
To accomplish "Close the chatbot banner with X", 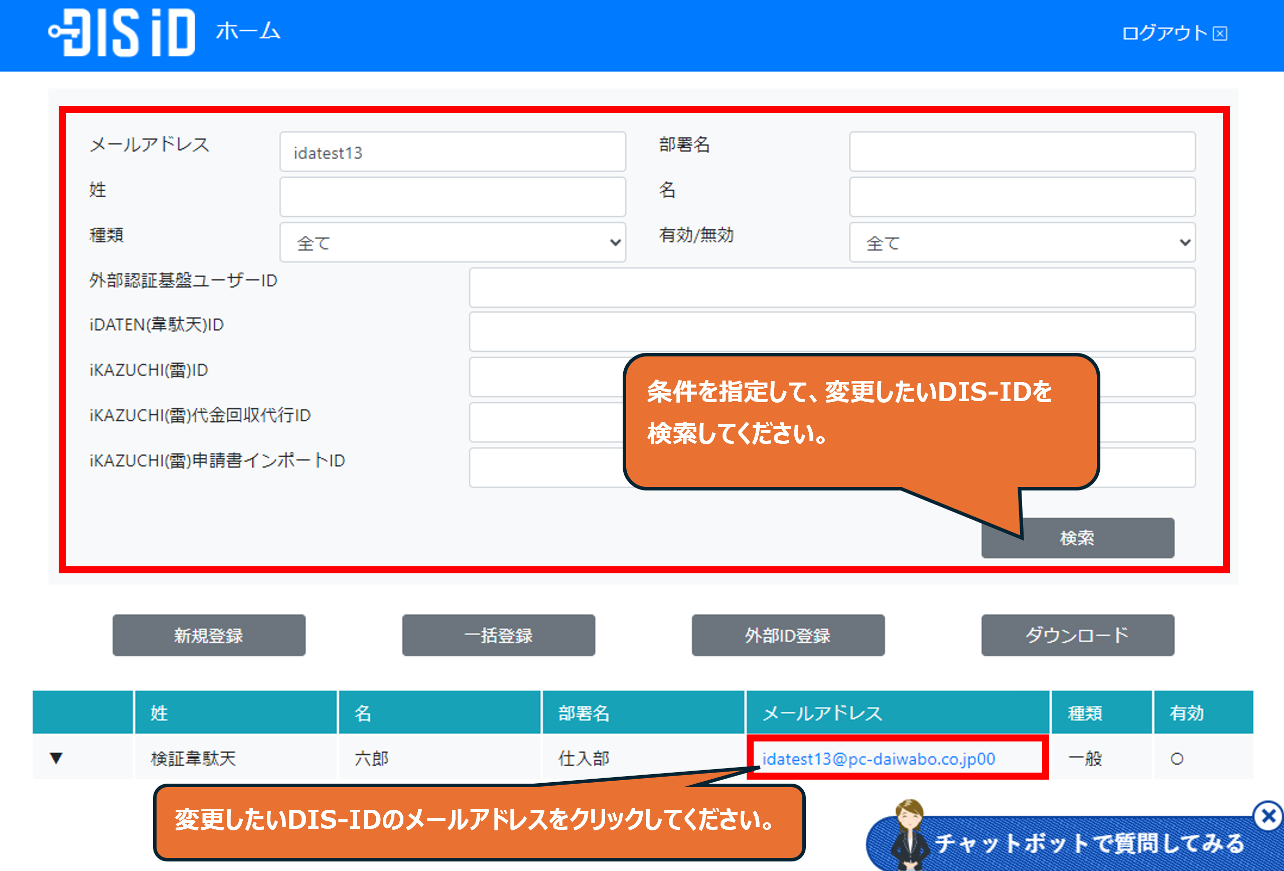I will [1268, 816].
